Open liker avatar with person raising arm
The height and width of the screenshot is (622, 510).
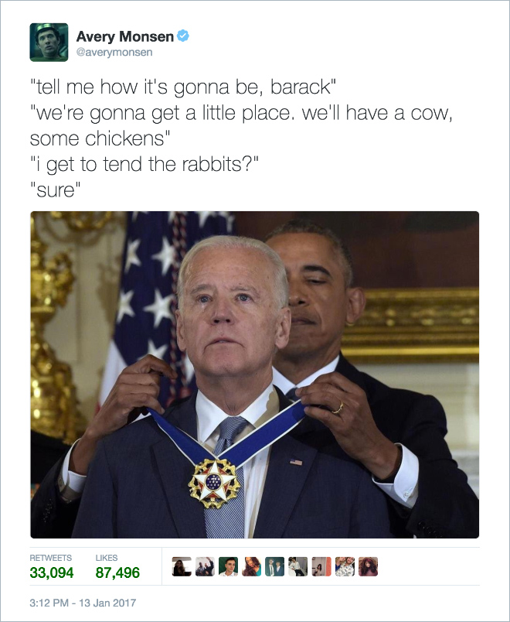205,566
